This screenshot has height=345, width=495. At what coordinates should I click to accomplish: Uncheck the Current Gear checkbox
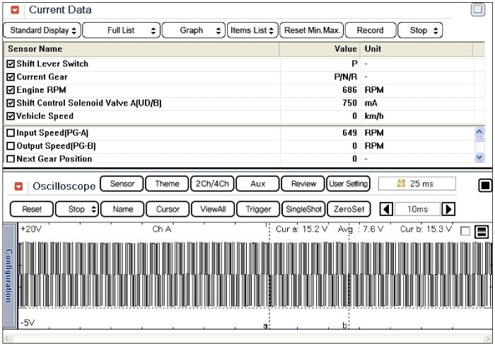coord(11,77)
